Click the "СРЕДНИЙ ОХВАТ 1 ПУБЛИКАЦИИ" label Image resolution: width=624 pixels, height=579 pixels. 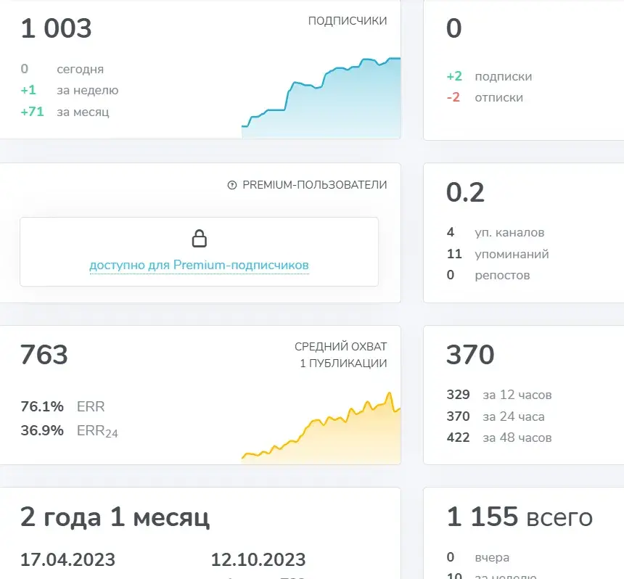pos(340,355)
